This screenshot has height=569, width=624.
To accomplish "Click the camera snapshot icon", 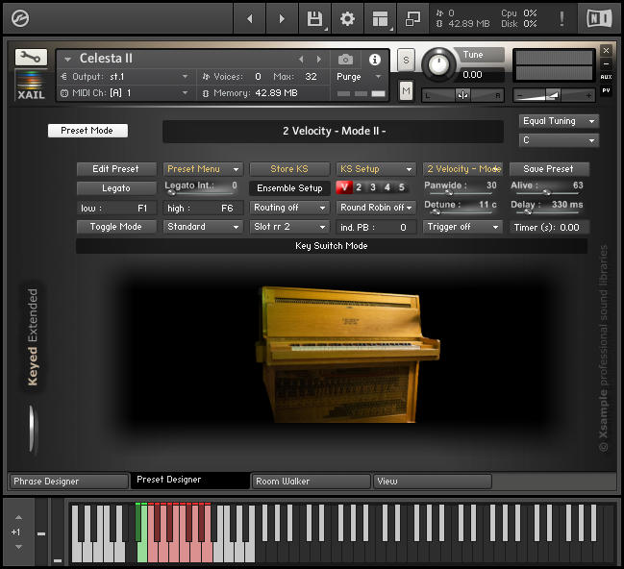I will (345, 60).
